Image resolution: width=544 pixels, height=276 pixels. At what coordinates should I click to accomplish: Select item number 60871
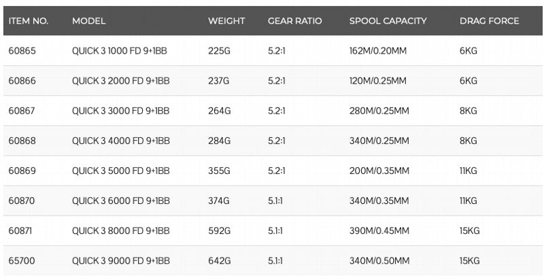(21, 231)
